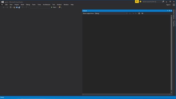Open the Team menu
This screenshot has height=99, width=176.
click(34, 5)
